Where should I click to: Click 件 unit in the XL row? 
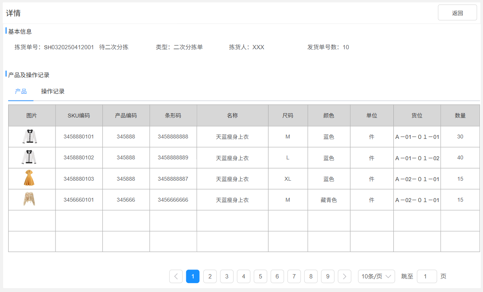pos(372,179)
